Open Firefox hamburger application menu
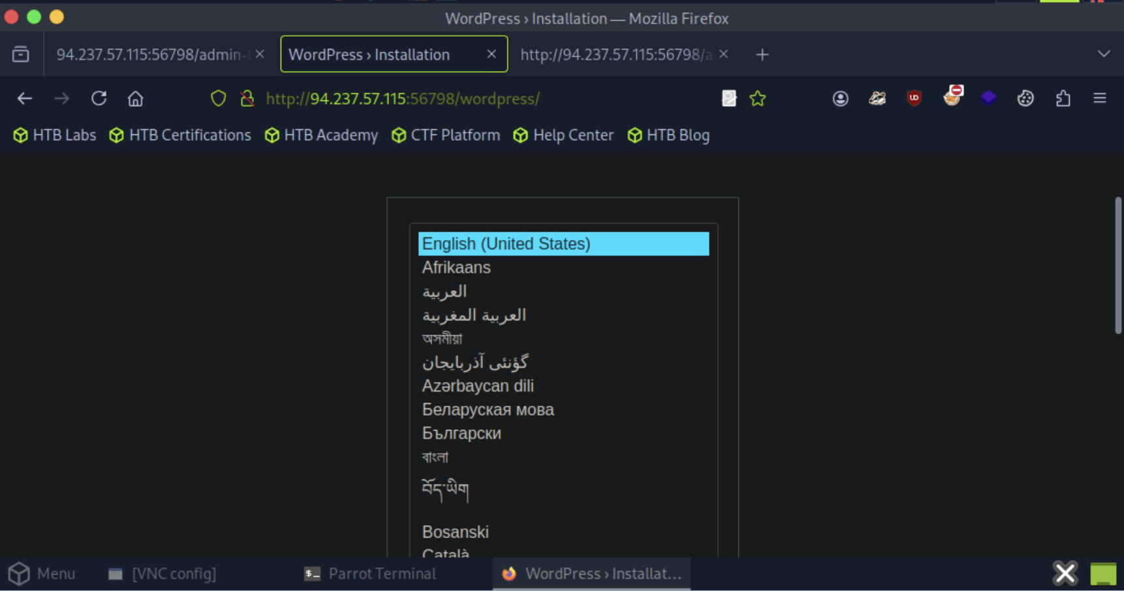 [1100, 98]
